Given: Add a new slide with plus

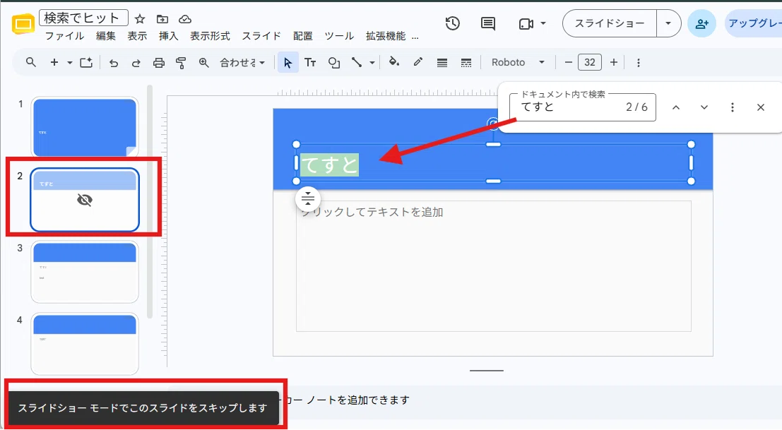Looking at the screenshot, I should (54, 62).
